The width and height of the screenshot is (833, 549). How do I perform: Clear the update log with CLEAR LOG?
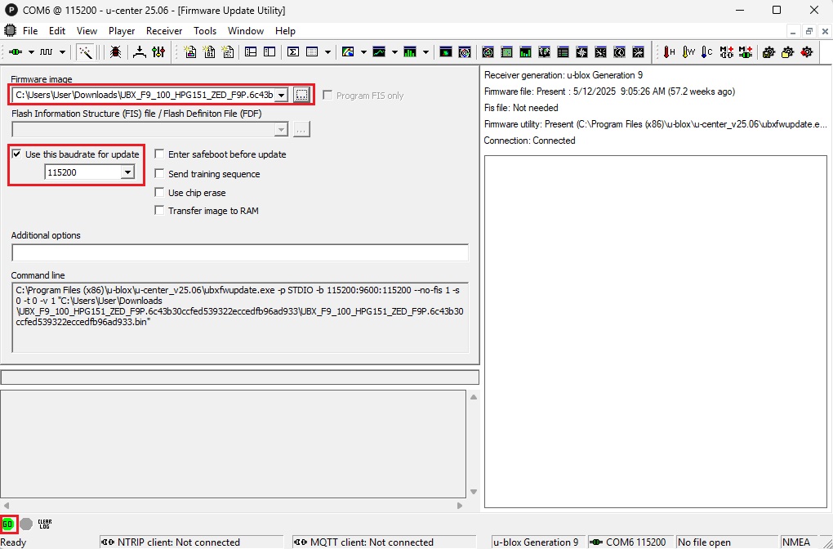pos(45,524)
